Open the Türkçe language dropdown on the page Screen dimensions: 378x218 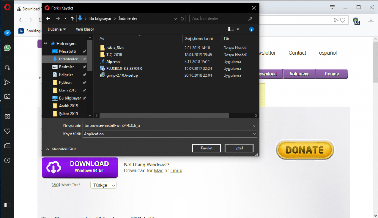click(103, 185)
